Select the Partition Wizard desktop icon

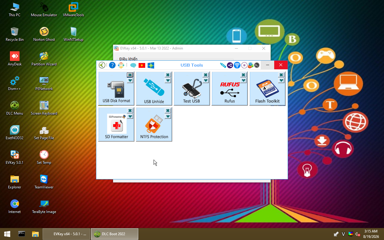(x=44, y=59)
